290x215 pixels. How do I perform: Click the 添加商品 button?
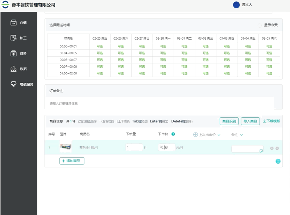coord(72,161)
